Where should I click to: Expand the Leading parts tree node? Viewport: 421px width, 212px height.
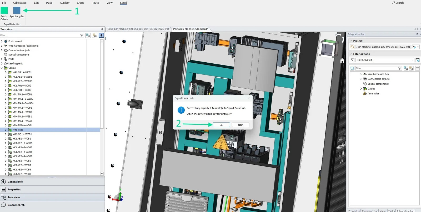click(x=2, y=63)
